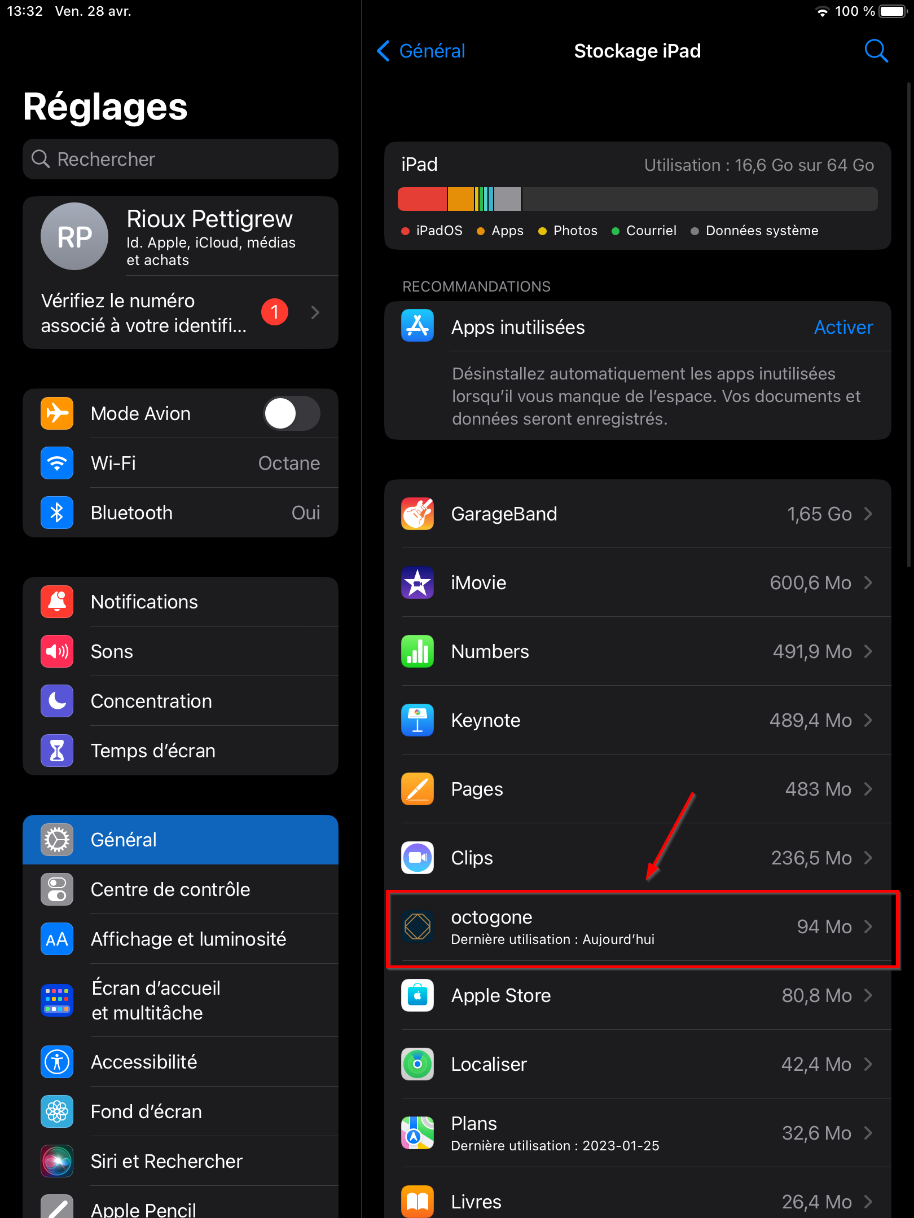Viewport: 914px width, 1218px height.
Task: Open Affichage et luminosité settings
Action: tap(181, 939)
